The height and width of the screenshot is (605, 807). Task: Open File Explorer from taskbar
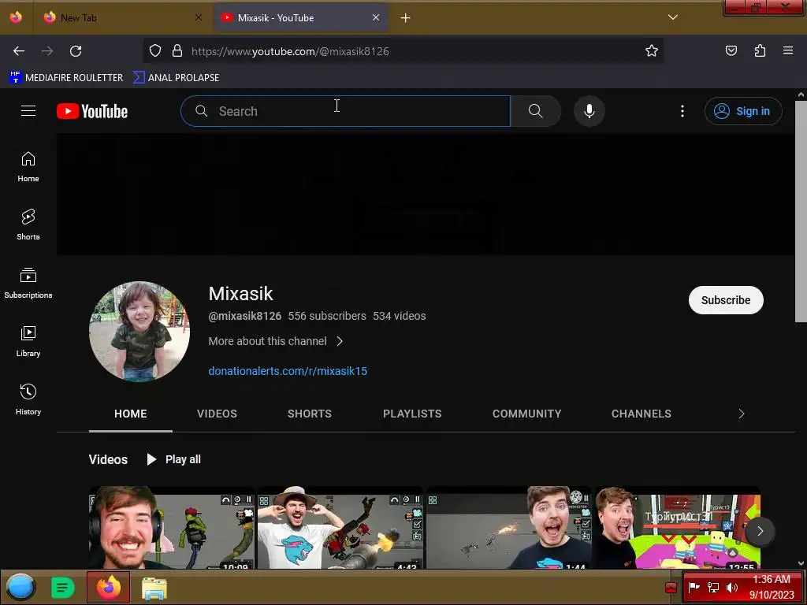pyautogui.click(x=154, y=588)
